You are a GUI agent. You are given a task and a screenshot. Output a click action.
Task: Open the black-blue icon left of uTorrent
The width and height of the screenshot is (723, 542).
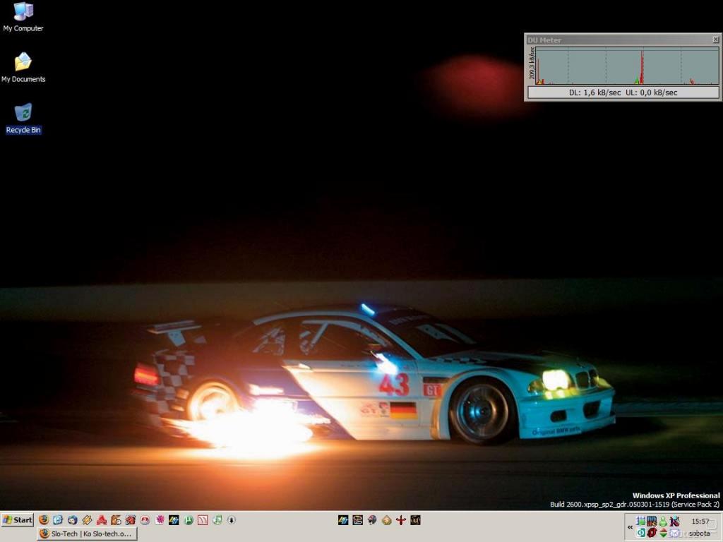pyautogui.click(x=174, y=520)
